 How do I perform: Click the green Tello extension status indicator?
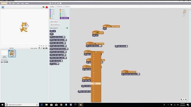(67, 28)
